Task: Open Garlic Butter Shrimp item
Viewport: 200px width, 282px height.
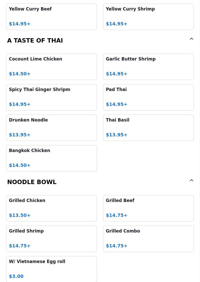Action: point(148,67)
